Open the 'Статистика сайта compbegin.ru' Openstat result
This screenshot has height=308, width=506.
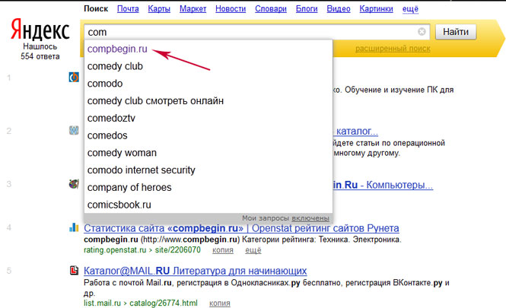[x=241, y=228]
